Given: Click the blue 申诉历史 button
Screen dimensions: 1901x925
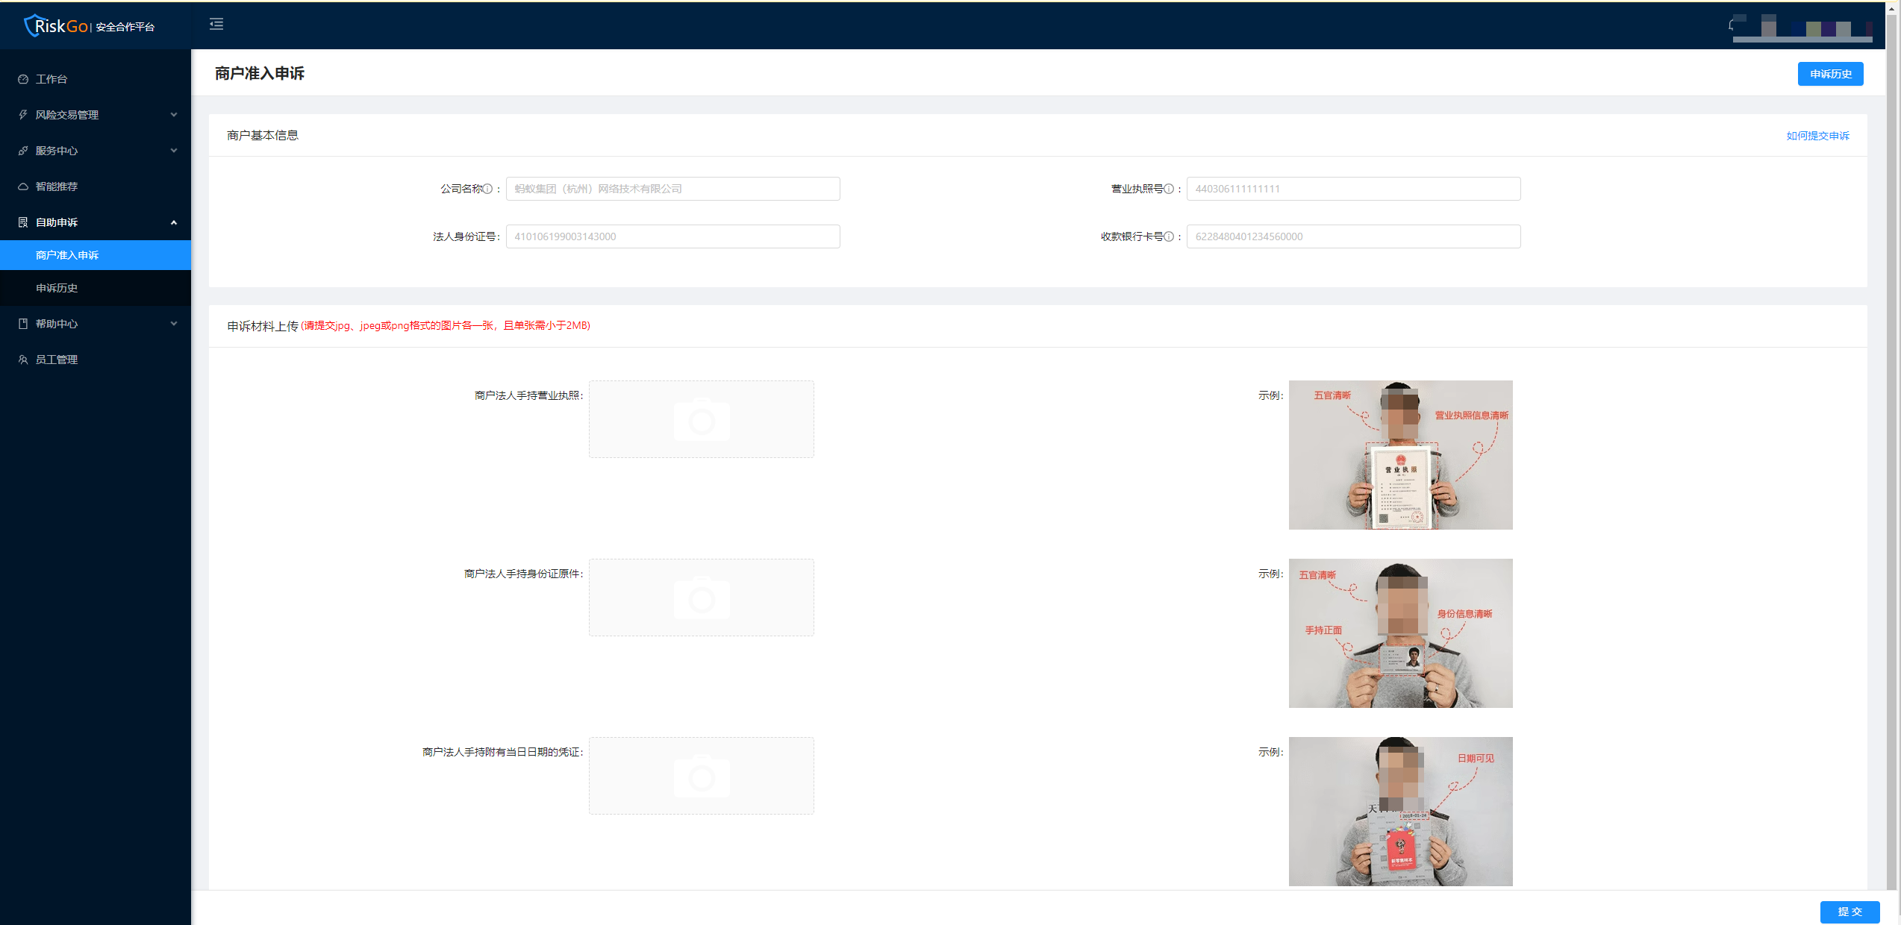Looking at the screenshot, I should pyautogui.click(x=1830, y=74).
